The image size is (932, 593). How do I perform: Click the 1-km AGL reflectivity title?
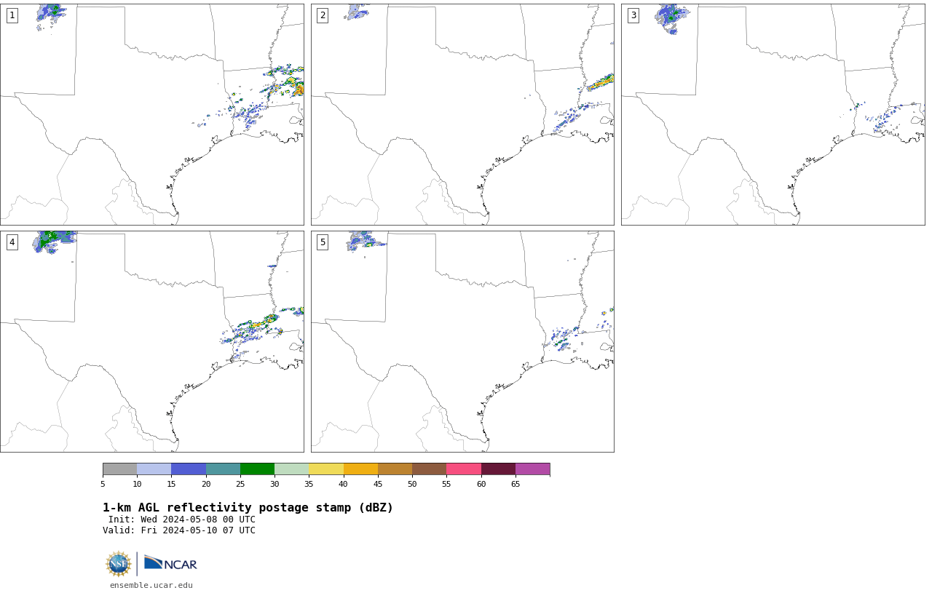[x=248, y=508]
